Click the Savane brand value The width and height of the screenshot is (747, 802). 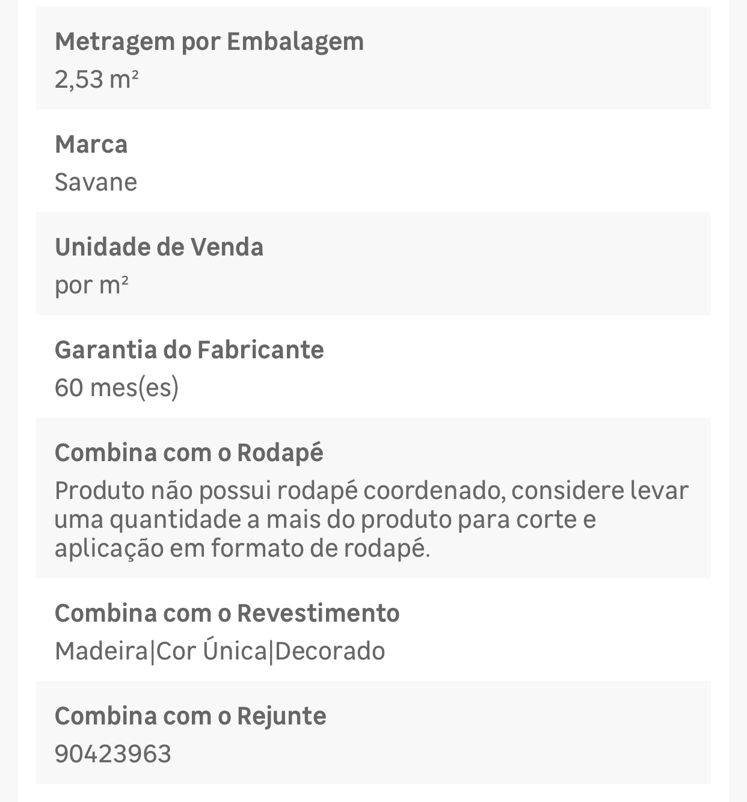96,182
